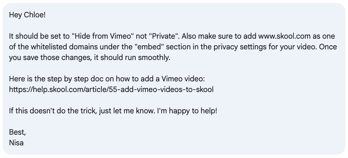Click the "I'm happy to help!" sentence

[x=187, y=111]
